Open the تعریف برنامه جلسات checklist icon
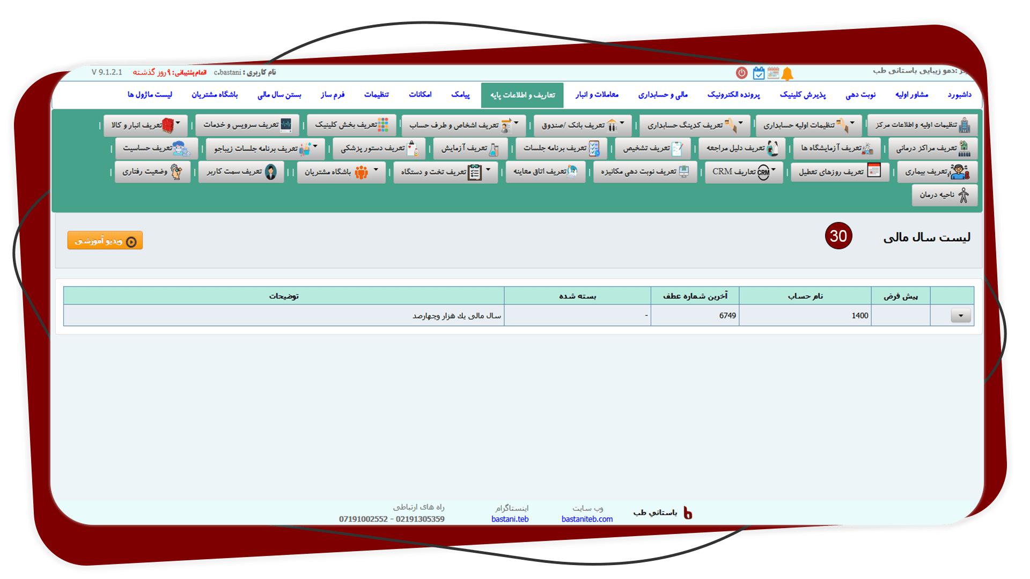This screenshot has height=579, width=1030. click(594, 148)
